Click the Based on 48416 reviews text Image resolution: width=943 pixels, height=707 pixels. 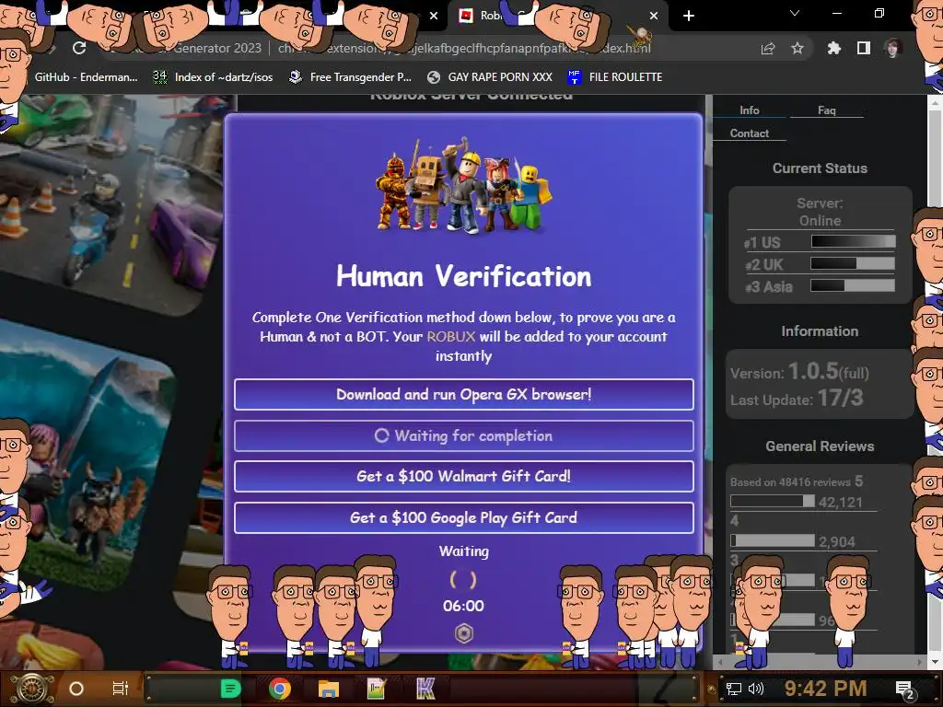790,482
